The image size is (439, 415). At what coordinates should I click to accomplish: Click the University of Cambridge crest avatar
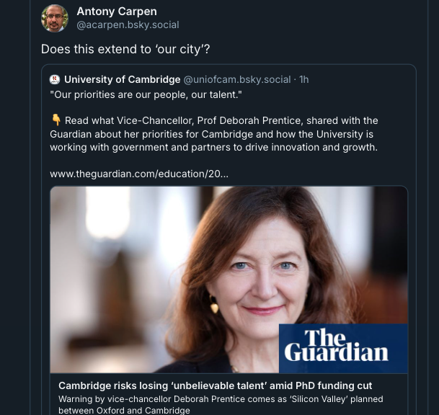55,79
